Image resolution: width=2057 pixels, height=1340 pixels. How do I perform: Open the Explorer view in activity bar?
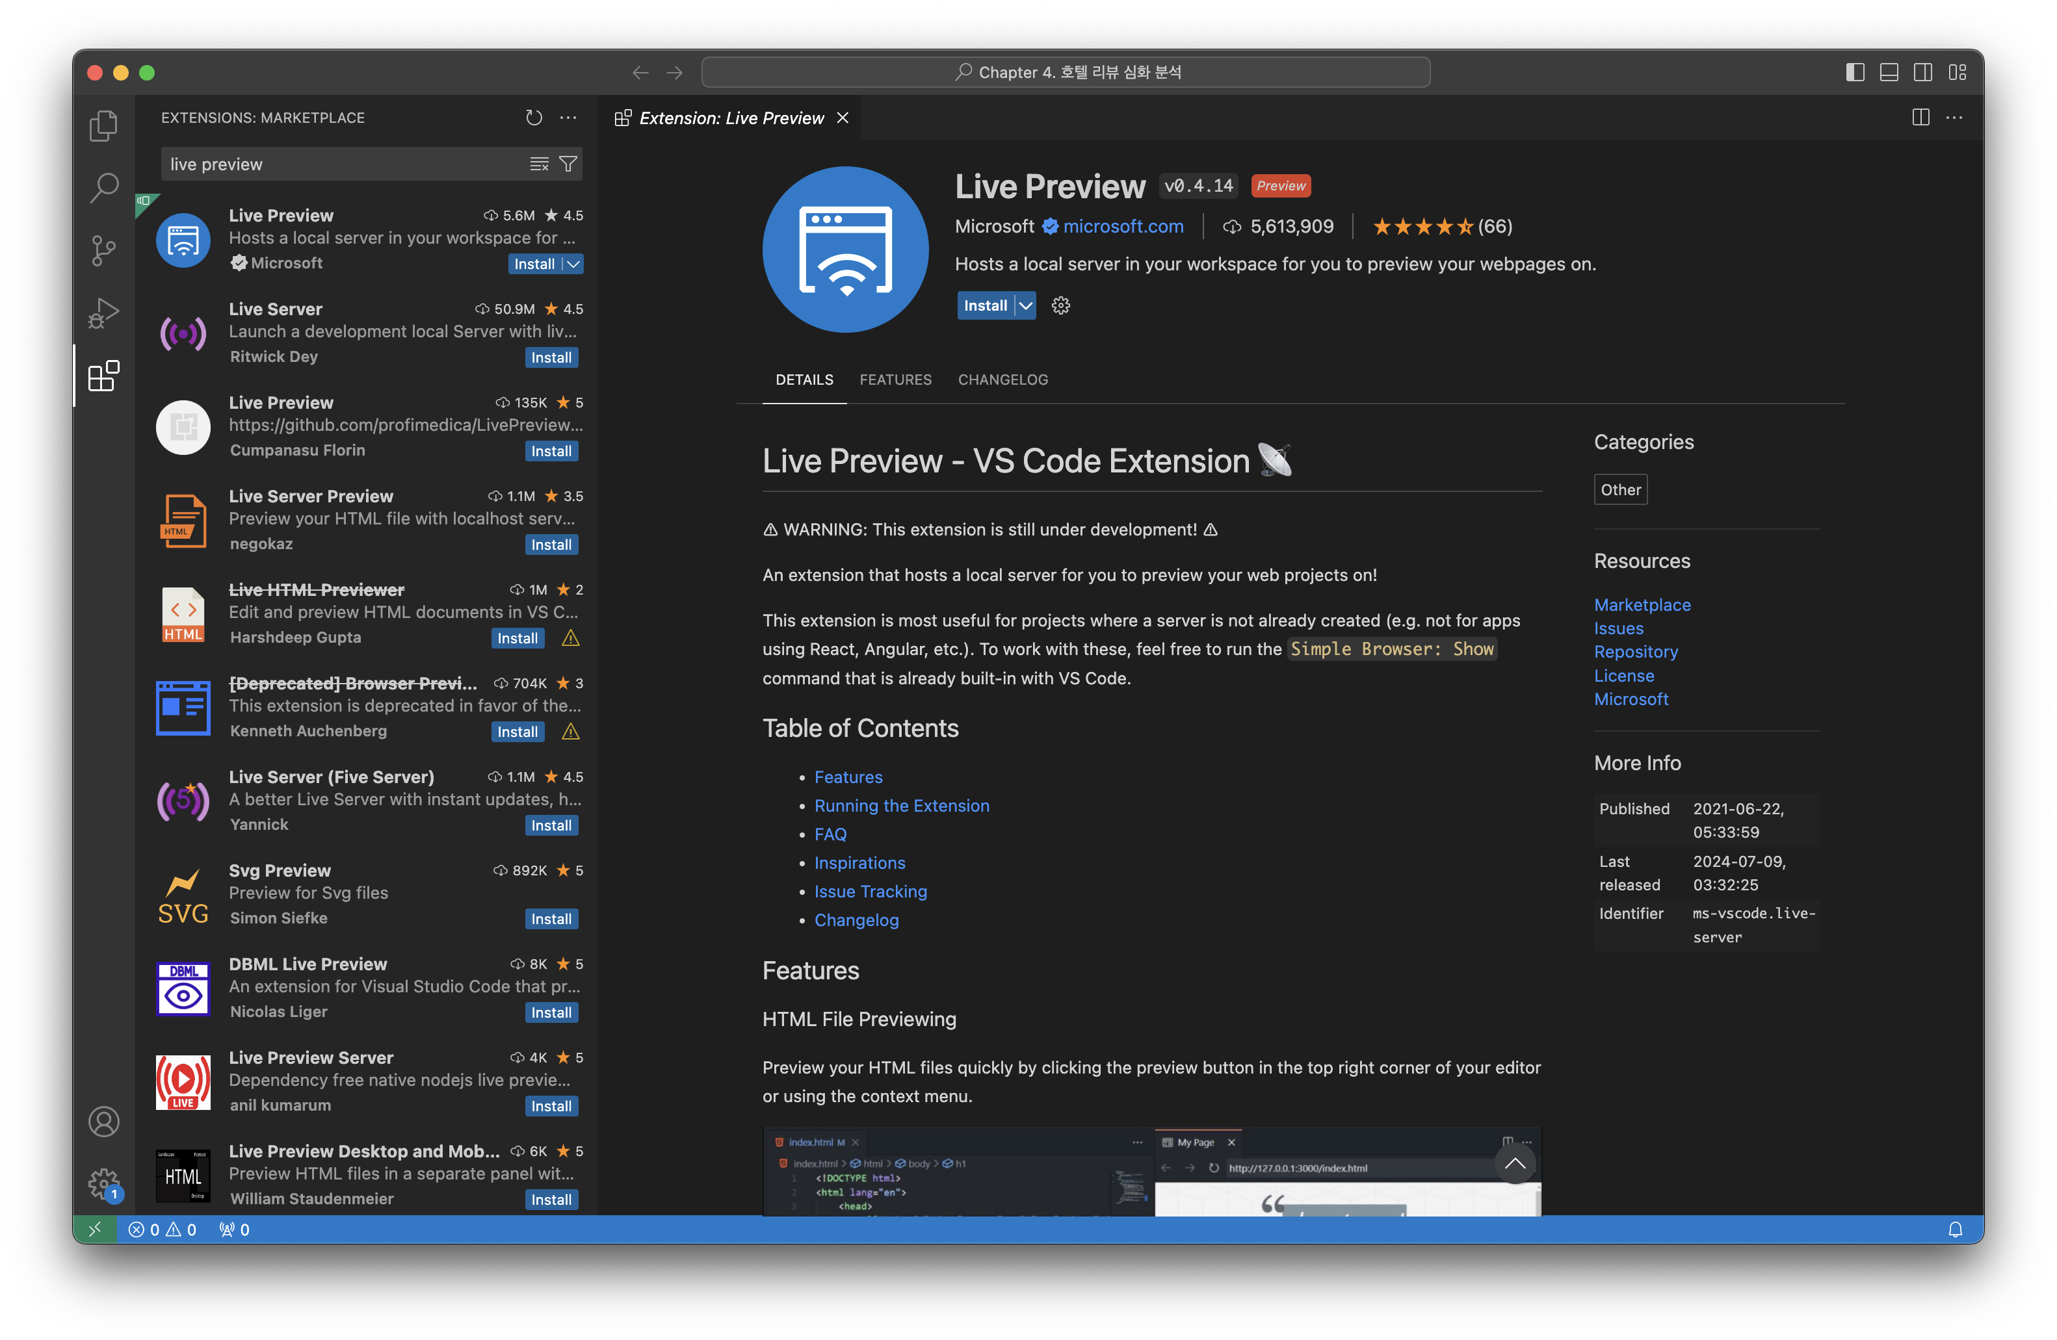(x=104, y=126)
